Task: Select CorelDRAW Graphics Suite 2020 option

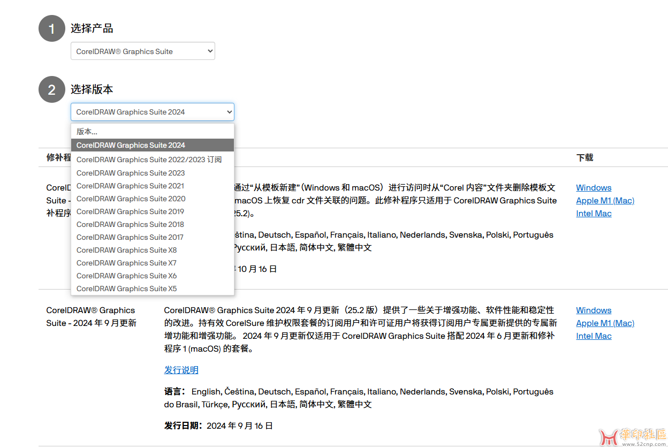Action: point(153,199)
